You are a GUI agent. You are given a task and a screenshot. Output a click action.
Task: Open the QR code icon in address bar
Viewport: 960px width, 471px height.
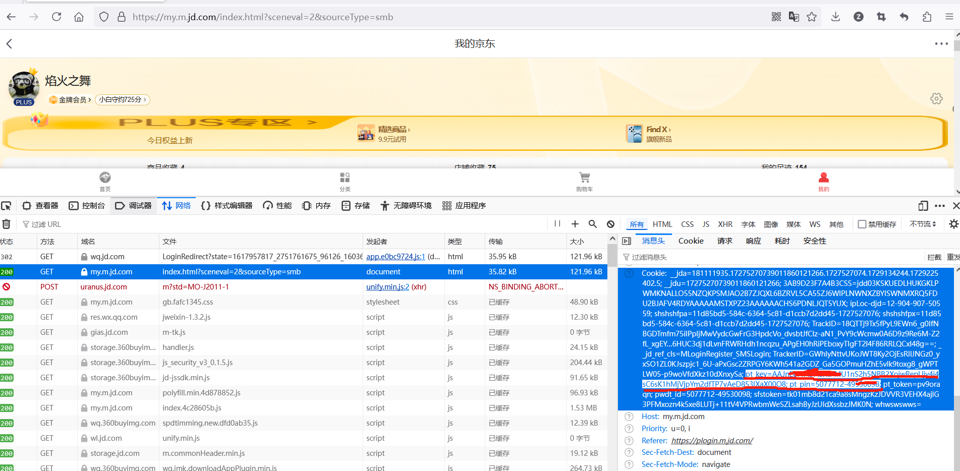[x=776, y=17]
